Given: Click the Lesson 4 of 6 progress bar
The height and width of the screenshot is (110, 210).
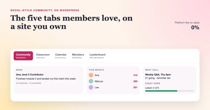Looking at the screenshot, I should click(x=169, y=91).
